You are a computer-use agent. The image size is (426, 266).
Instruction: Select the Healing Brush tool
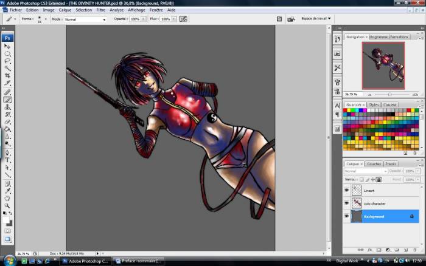tap(7, 92)
